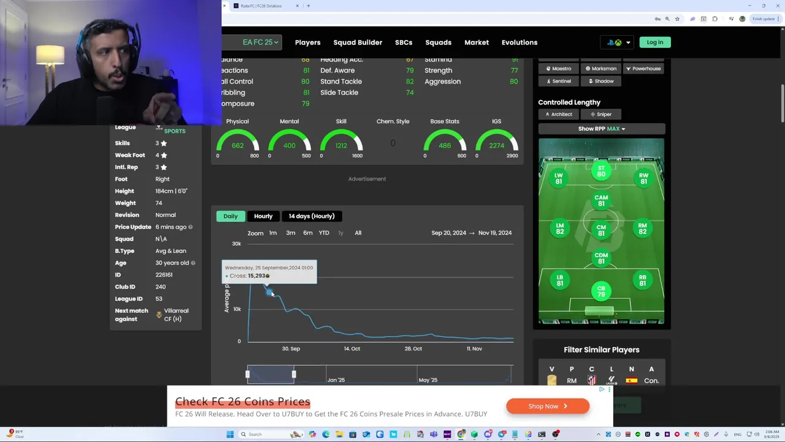
Task: Click the LW 81 position on pitch
Action: point(559,178)
